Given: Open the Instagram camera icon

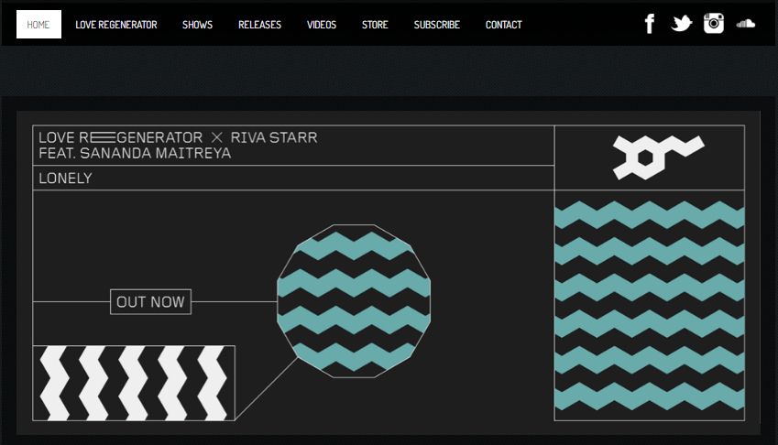Looking at the screenshot, I should tap(714, 23).
